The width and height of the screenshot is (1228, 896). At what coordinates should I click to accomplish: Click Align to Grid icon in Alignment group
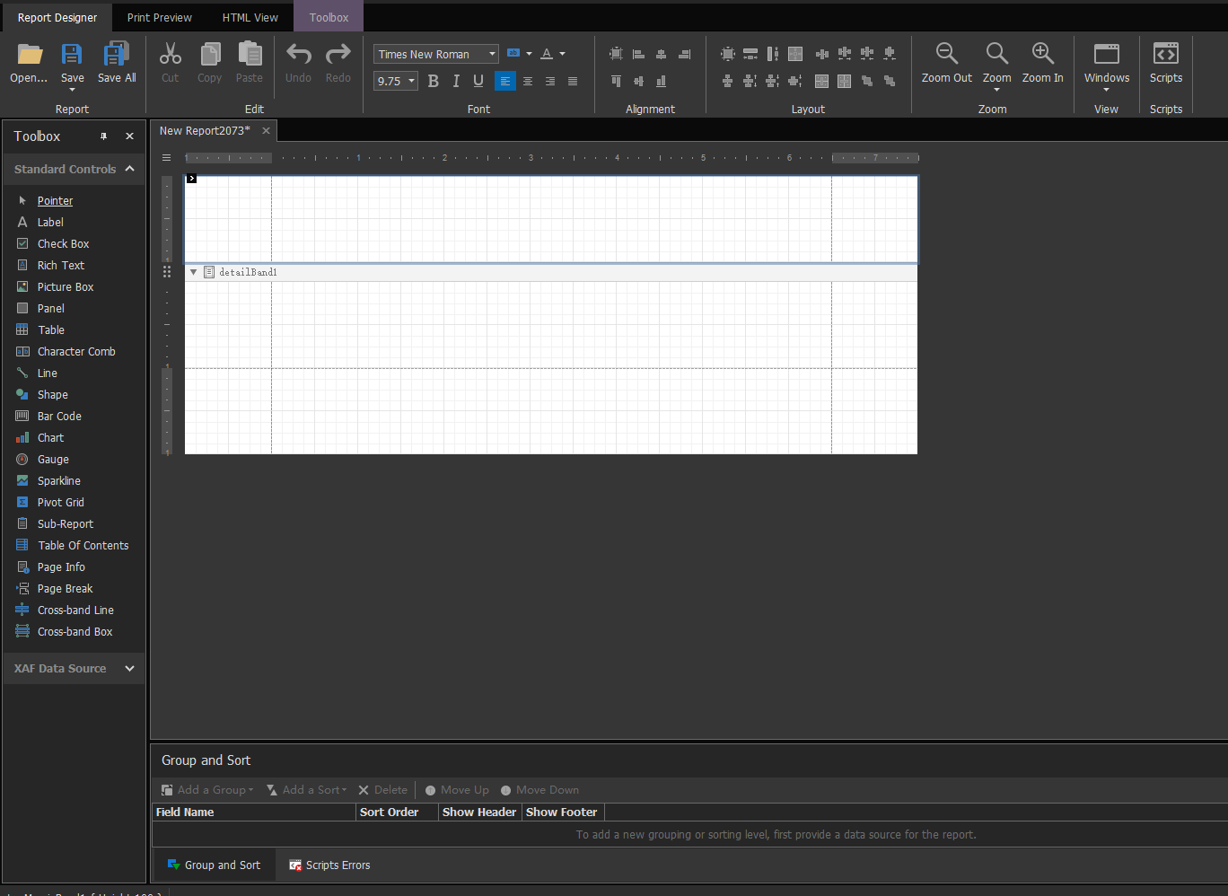pos(616,54)
